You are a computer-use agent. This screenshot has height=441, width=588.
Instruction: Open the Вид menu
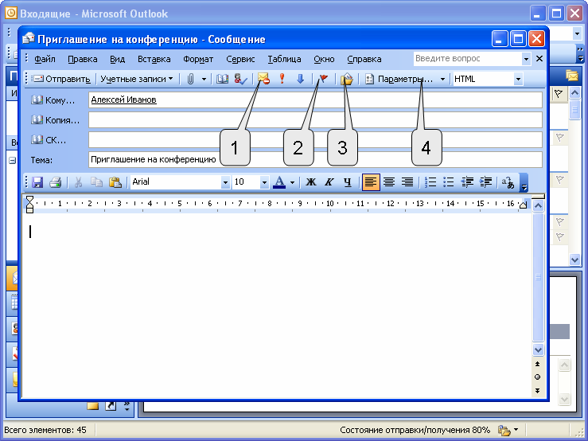click(118, 59)
